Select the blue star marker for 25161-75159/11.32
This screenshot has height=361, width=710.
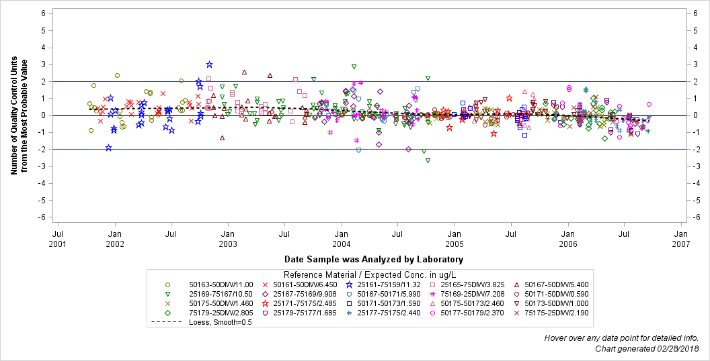point(349,285)
